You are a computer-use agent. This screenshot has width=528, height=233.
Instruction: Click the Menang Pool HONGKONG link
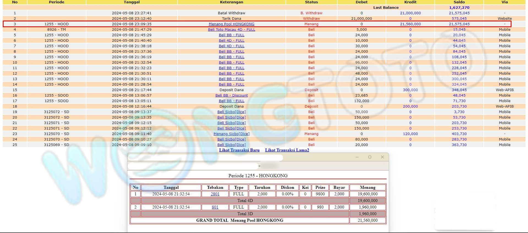[x=231, y=24]
